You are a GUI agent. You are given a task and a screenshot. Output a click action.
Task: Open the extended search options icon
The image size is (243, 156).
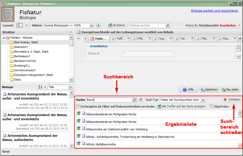(141, 100)
